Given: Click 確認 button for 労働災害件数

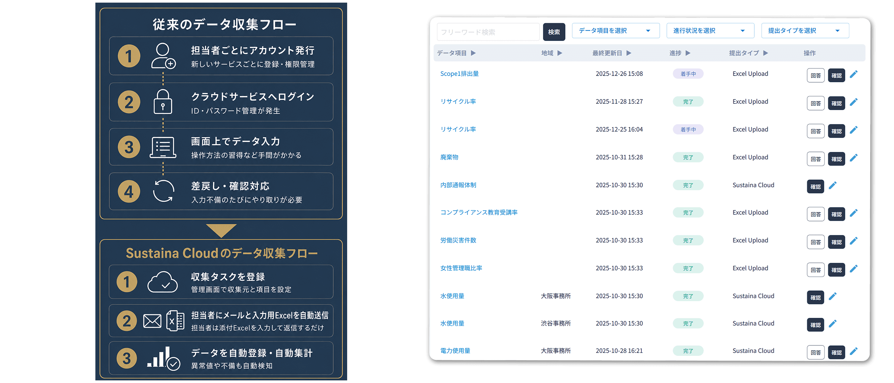Looking at the screenshot, I should coord(837,242).
